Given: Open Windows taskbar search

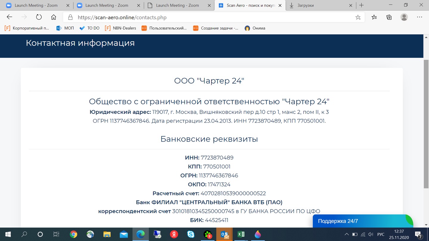Looking at the screenshot, I should [x=24, y=234].
